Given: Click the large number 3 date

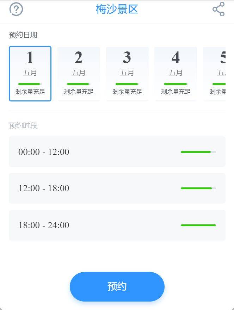Looking at the screenshot, I should (x=127, y=57).
